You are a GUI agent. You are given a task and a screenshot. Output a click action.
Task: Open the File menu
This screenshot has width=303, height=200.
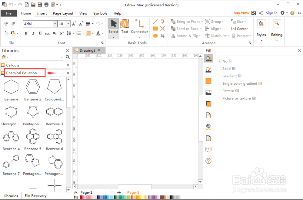(9, 13)
